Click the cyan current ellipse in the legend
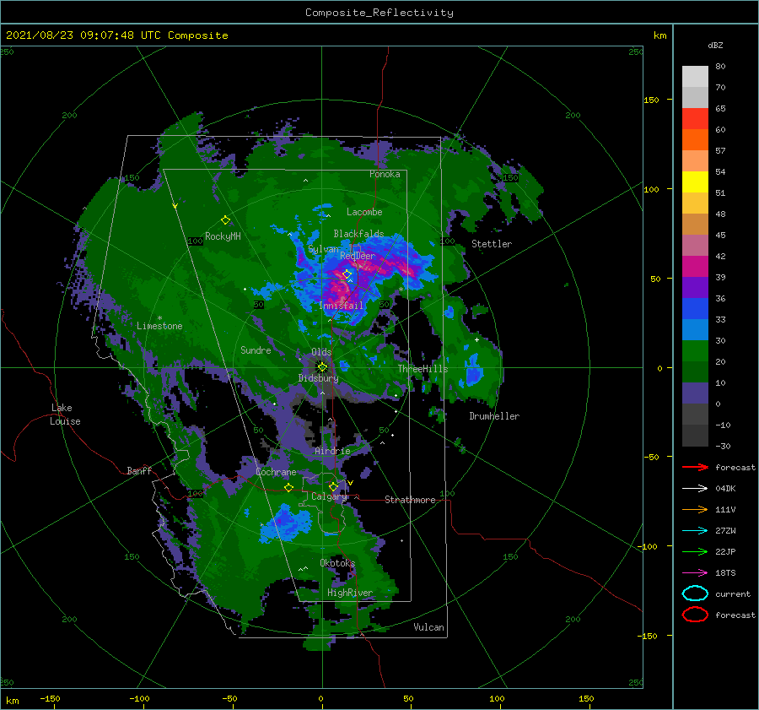 695,593
